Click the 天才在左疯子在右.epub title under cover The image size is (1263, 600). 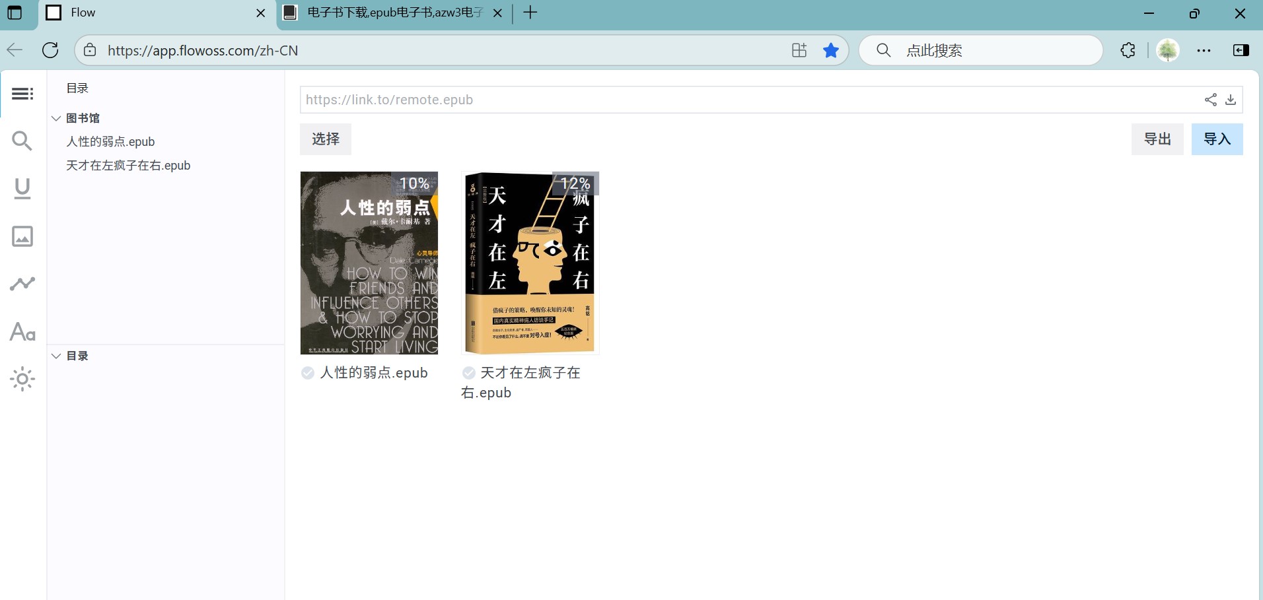[x=521, y=383]
